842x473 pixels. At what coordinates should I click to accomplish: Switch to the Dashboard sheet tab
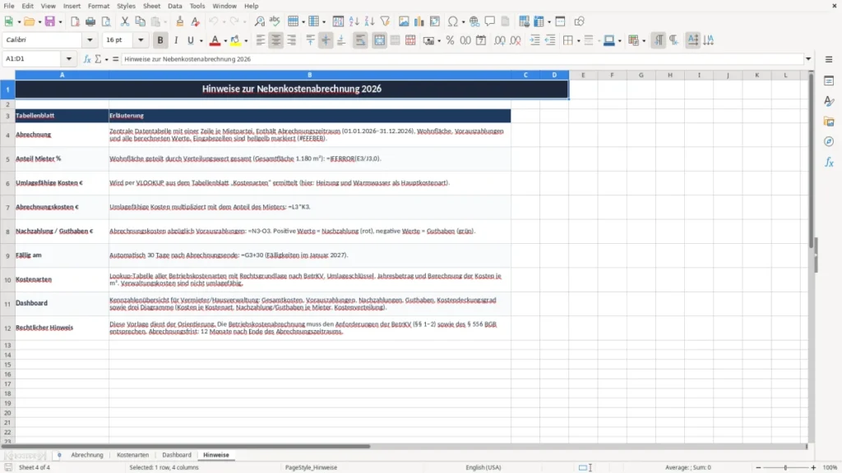pos(177,455)
